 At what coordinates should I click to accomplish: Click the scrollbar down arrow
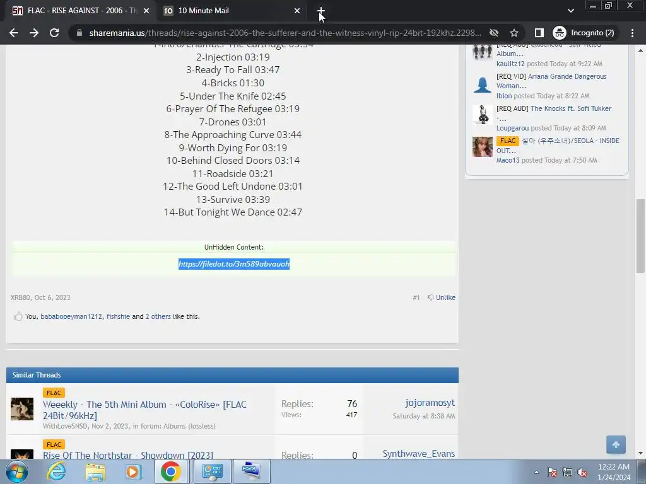640,454
